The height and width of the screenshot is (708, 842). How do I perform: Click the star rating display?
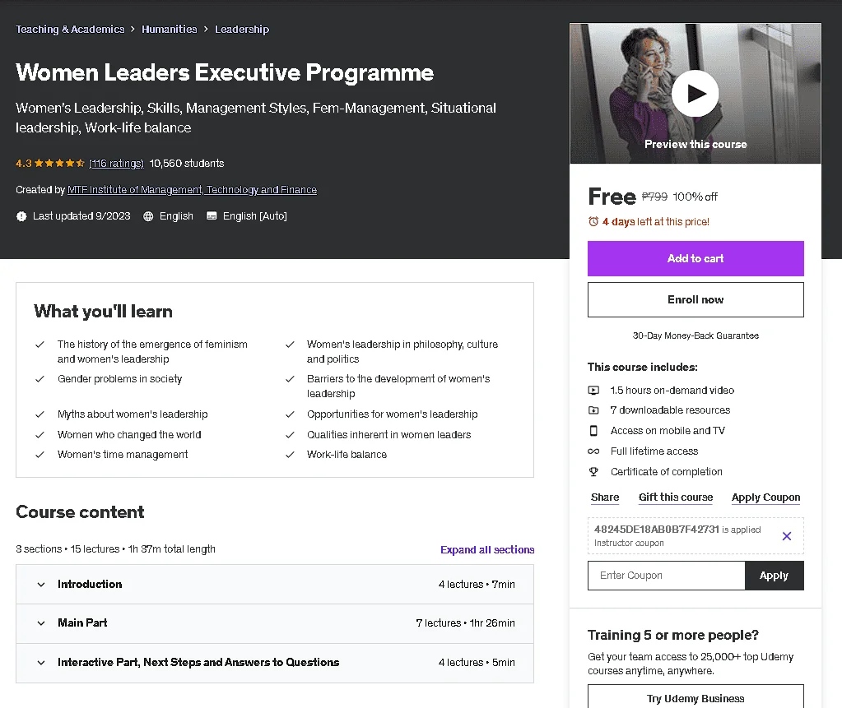tap(59, 164)
